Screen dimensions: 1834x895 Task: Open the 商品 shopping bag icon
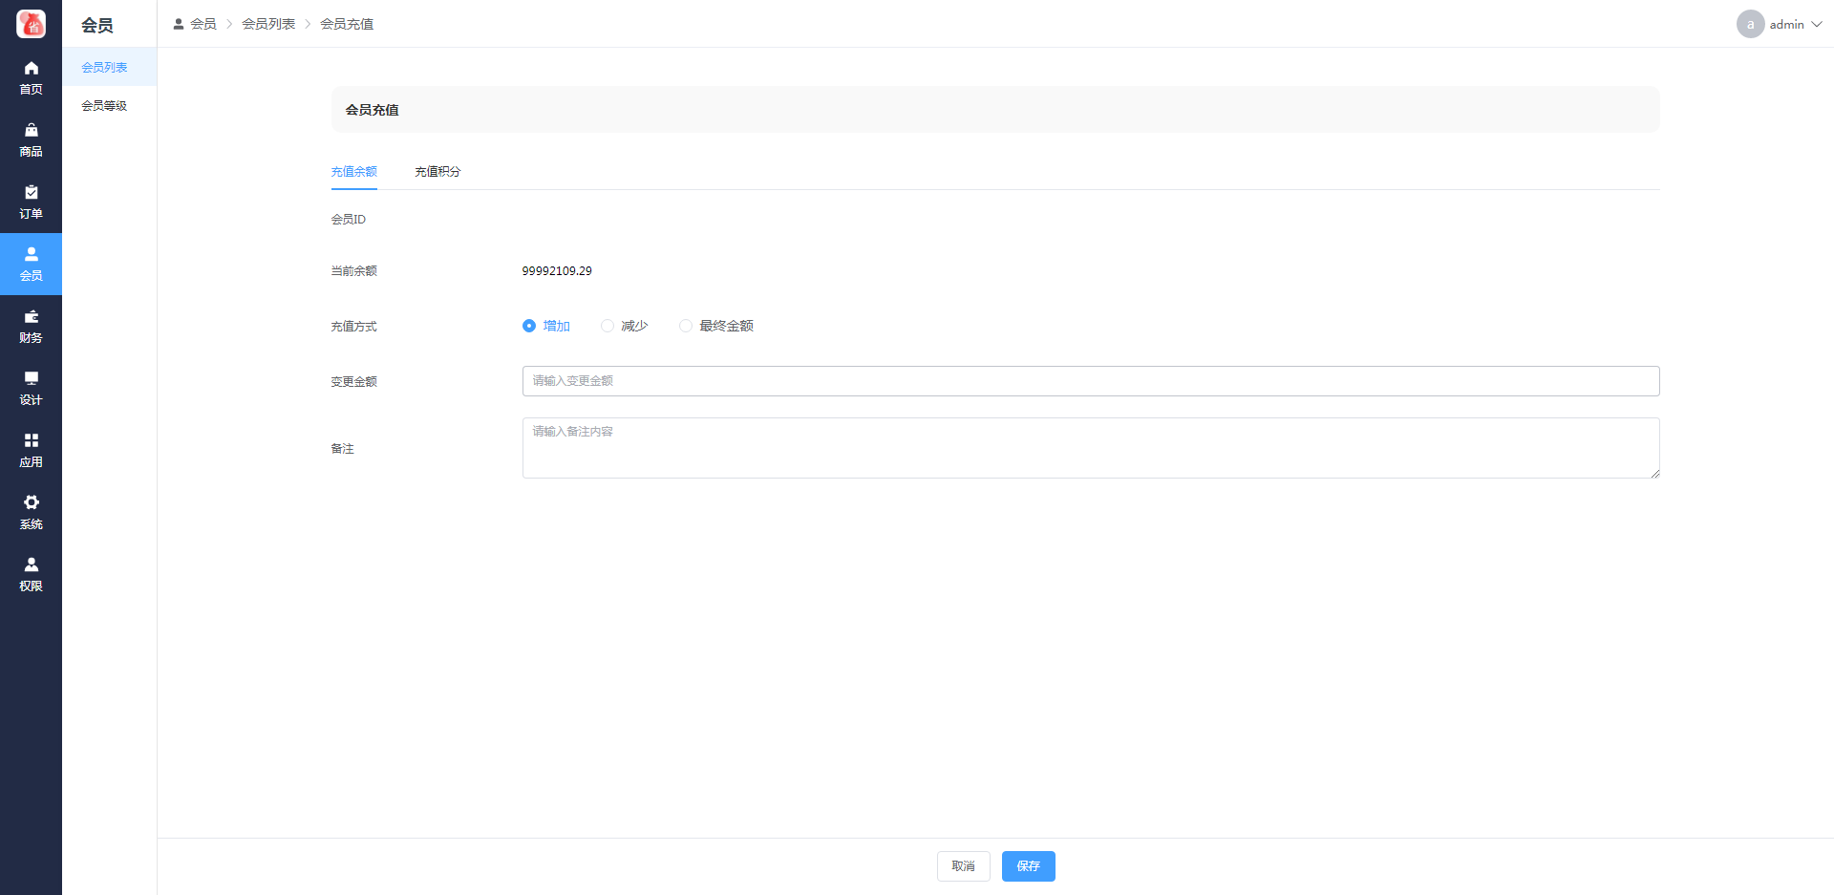pyautogui.click(x=31, y=131)
